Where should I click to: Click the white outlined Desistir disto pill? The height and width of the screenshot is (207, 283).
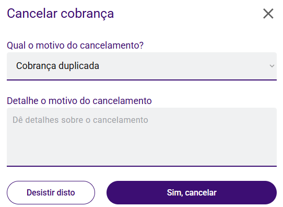tap(51, 192)
